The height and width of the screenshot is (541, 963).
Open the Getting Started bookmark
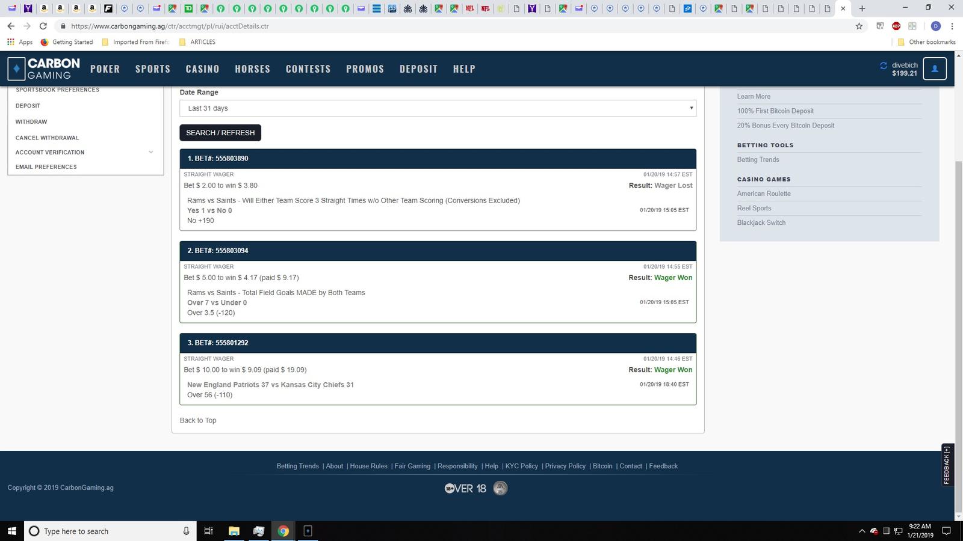coord(67,42)
